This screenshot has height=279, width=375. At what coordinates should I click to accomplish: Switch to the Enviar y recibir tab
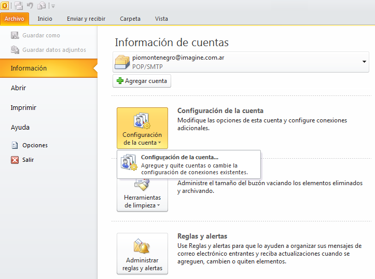[x=86, y=19]
